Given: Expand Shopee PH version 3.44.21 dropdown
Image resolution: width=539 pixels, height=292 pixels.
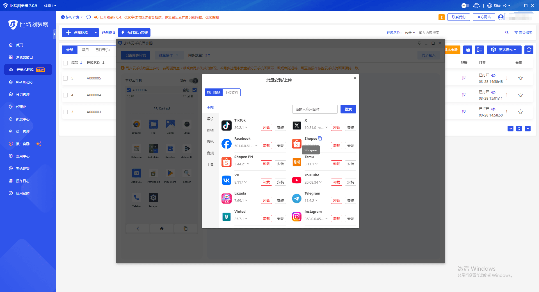Looking at the screenshot, I should 248,164.
